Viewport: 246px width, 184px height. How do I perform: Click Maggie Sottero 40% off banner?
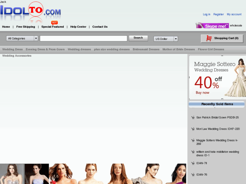pyautogui.click(x=218, y=78)
